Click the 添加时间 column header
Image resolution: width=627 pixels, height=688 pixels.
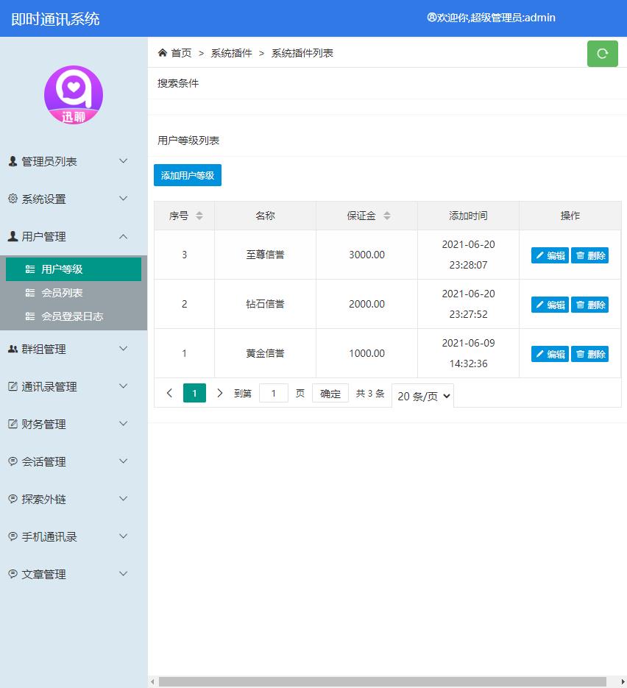point(468,216)
